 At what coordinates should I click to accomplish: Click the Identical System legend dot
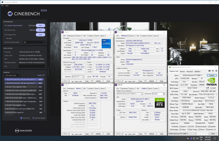[x=33, y=118]
